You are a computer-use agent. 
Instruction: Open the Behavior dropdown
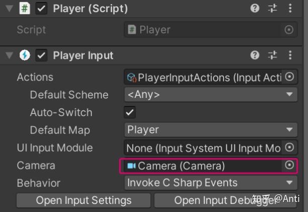pyautogui.click(x=211, y=183)
